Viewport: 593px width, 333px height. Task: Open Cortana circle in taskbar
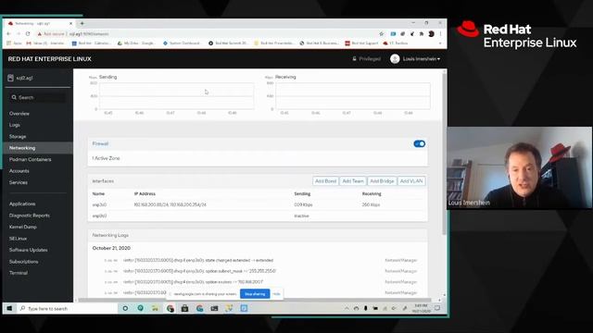pos(125,308)
